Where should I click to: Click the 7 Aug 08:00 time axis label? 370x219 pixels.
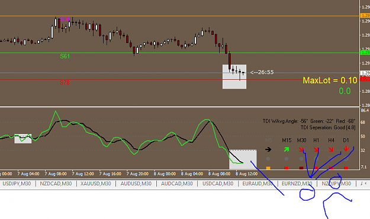tap(56, 174)
